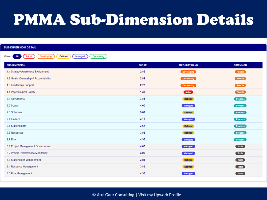Click score 4.33 in the 2.7 Risk row

[143, 139]
